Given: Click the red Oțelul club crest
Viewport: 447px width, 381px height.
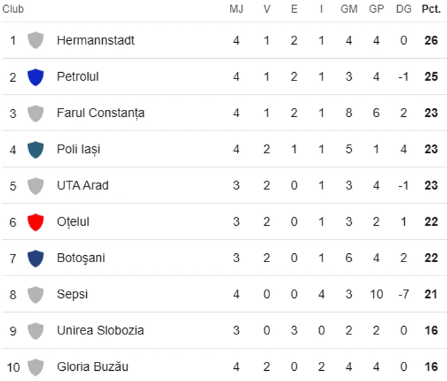Looking at the screenshot, I should 36,222.
